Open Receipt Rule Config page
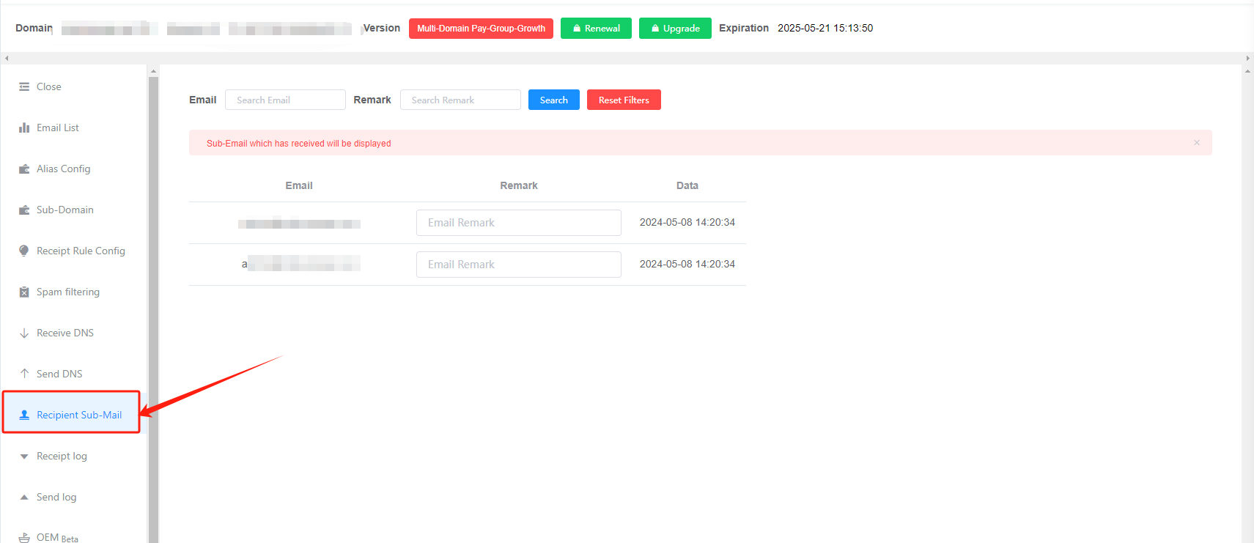This screenshot has height=543, width=1254. [x=81, y=251]
